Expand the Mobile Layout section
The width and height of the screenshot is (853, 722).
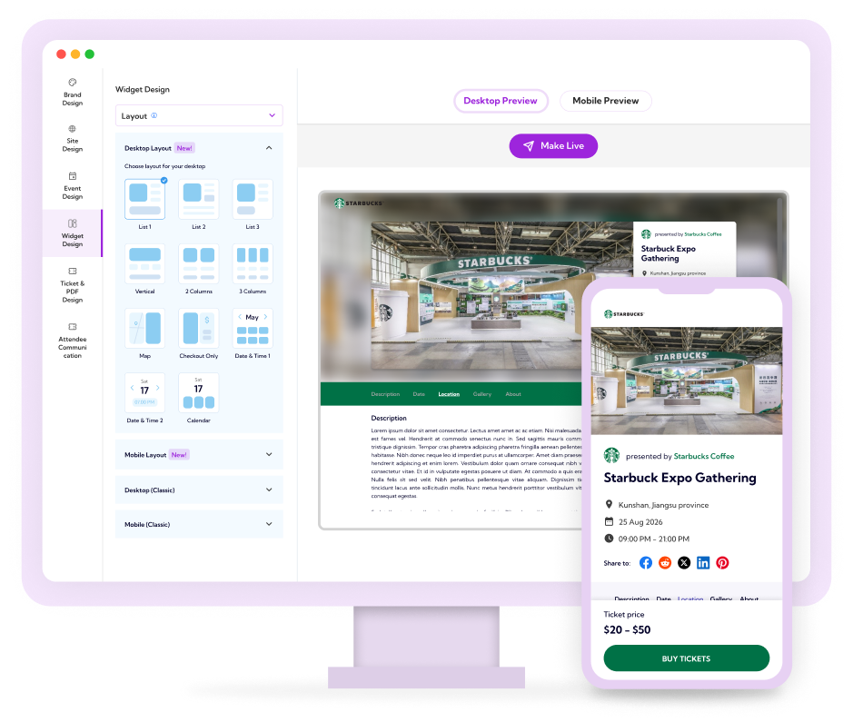[x=199, y=454]
